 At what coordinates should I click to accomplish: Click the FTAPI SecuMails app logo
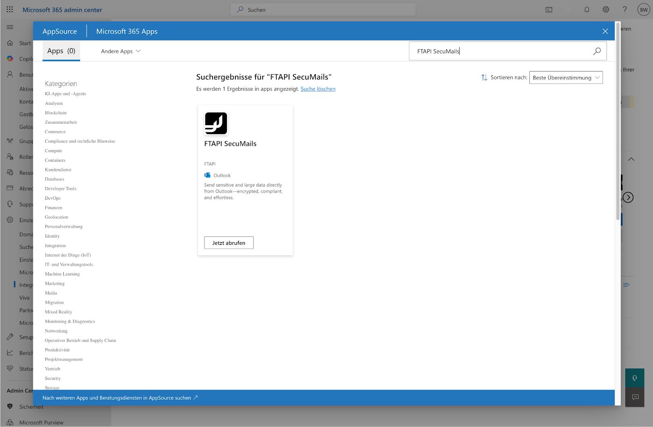pos(216,123)
